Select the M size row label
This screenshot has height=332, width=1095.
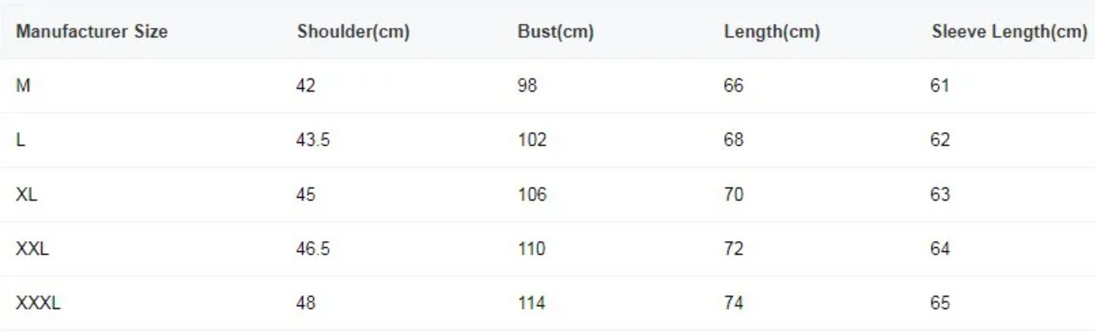click(x=23, y=85)
